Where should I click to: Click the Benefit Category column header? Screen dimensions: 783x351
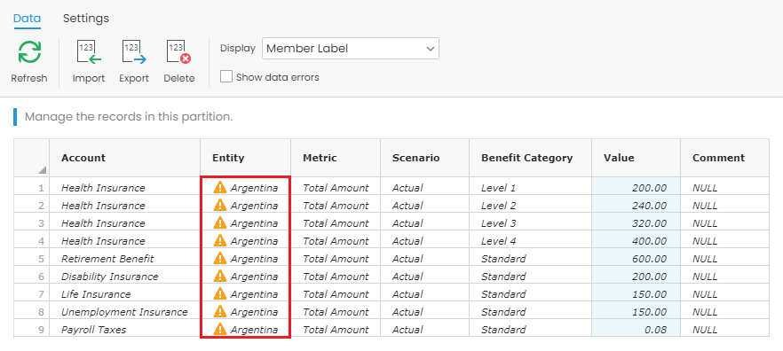530,158
